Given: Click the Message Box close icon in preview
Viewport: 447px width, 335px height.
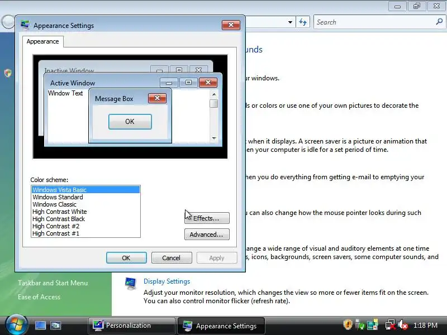Looking at the screenshot, I should pos(157,98).
